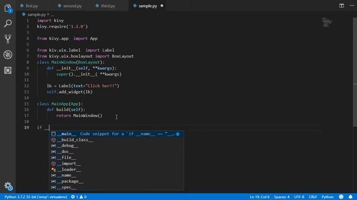
Task: Choose the __import__ suggestion
Action: [117, 163]
